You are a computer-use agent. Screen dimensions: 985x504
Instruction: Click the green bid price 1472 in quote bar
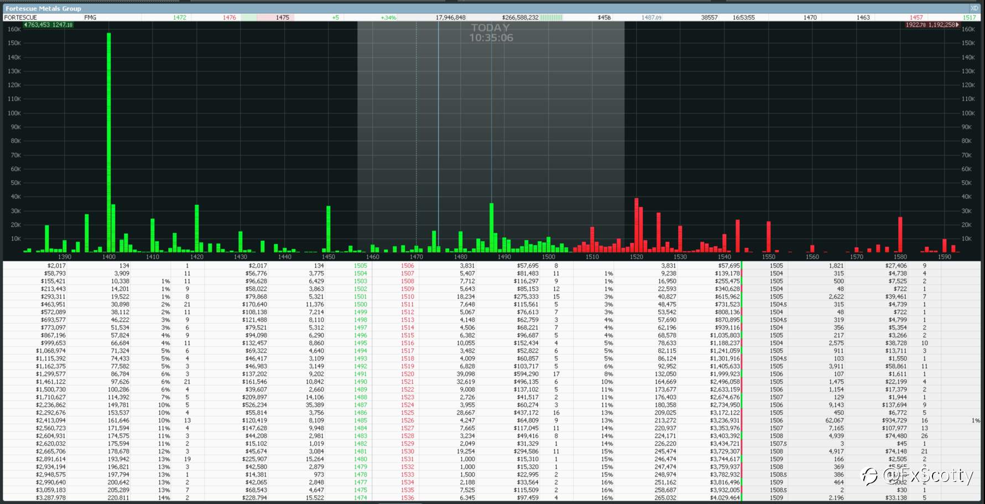pos(180,18)
